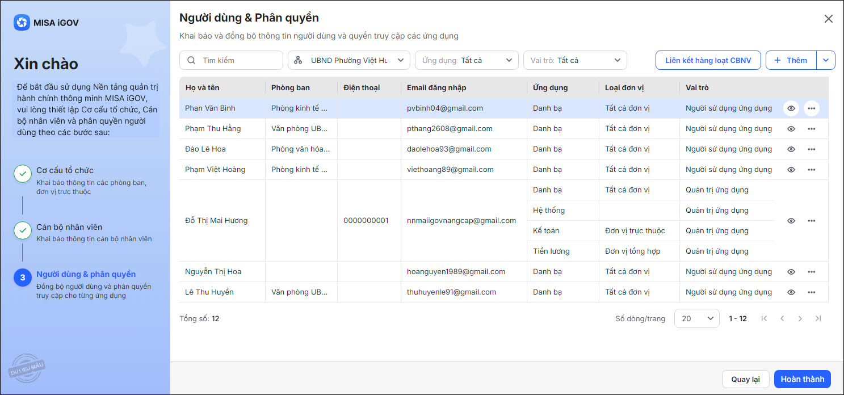Change the rows per page selector
Viewport: 844px width, 395px height.
point(696,318)
